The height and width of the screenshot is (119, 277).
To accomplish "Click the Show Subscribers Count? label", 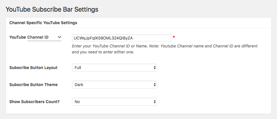I will 35,102.
